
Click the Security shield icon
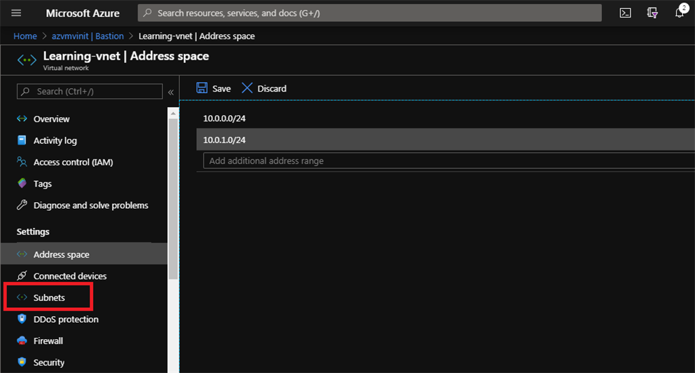click(22, 362)
